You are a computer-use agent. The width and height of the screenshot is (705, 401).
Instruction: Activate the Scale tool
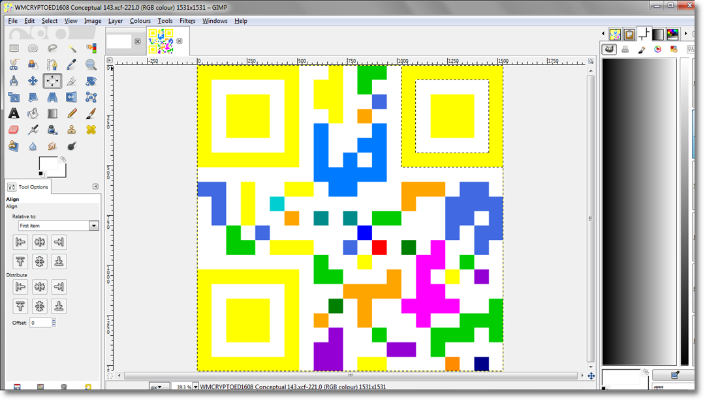tap(14, 97)
